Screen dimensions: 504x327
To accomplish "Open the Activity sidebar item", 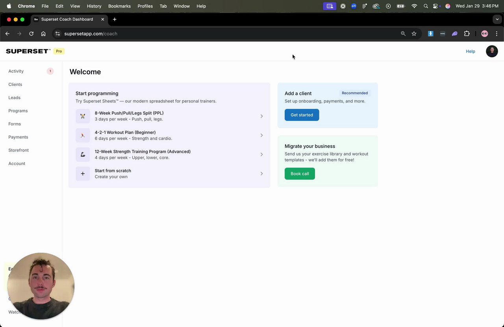I will [x=16, y=71].
